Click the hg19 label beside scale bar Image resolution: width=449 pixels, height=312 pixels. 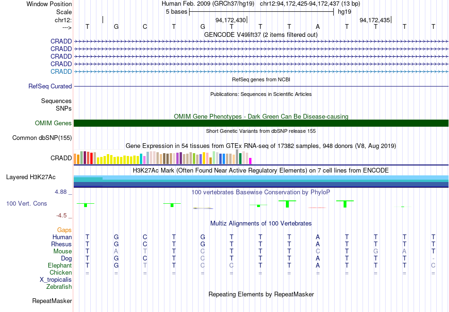345,12
